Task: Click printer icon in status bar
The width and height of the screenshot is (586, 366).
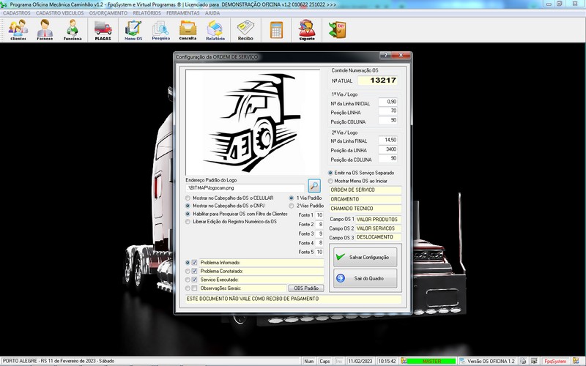Action: click(x=524, y=361)
